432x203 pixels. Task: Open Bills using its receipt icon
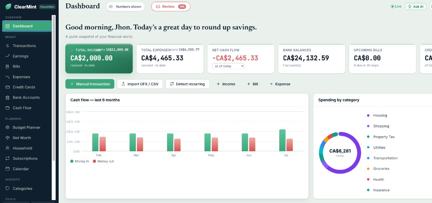tap(8, 66)
